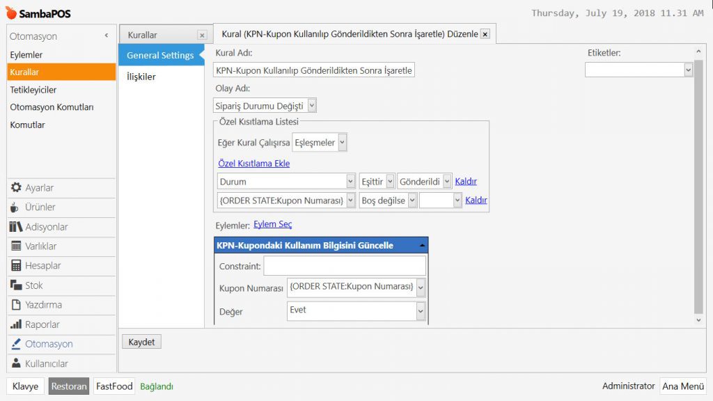Click the Ayarlar gear icon
713x401 pixels.
coord(16,188)
